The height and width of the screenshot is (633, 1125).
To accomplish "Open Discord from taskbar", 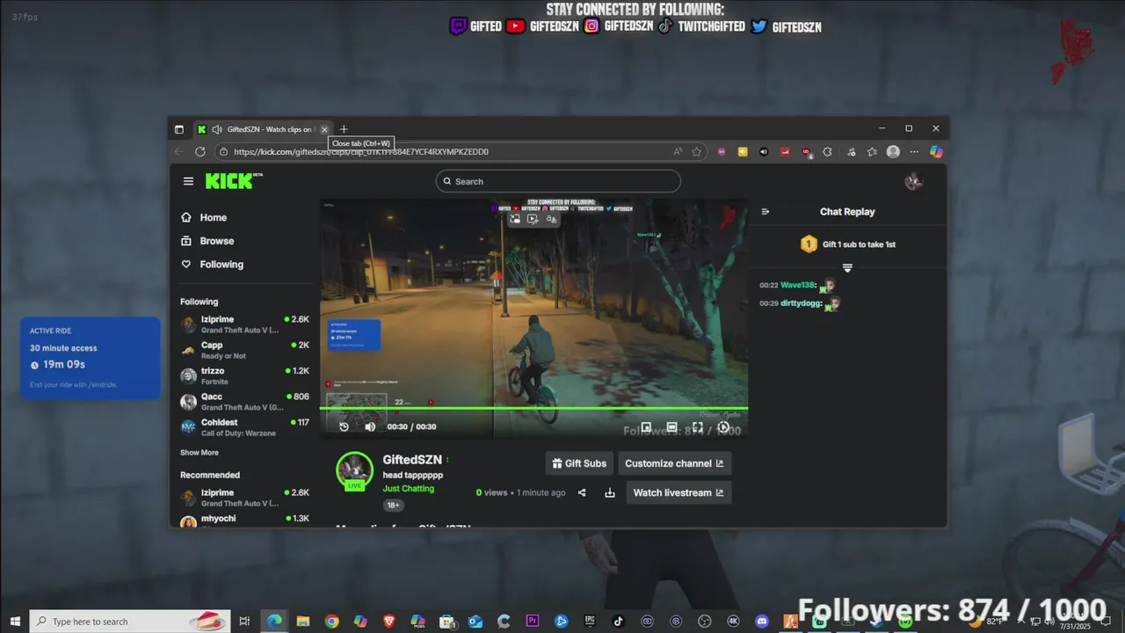I will pyautogui.click(x=762, y=622).
